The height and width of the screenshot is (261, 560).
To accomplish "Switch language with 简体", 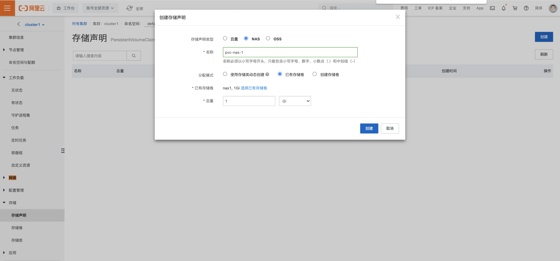I will [538, 8].
